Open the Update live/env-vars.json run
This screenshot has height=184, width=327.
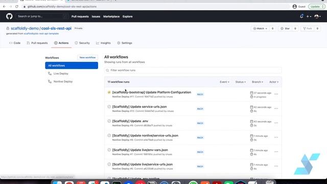click(140, 150)
